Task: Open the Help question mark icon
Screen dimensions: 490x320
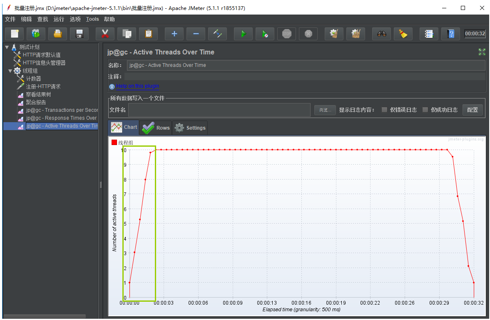Action: (450, 34)
